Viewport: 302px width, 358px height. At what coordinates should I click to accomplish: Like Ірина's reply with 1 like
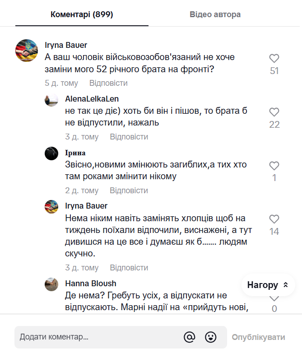274,166
